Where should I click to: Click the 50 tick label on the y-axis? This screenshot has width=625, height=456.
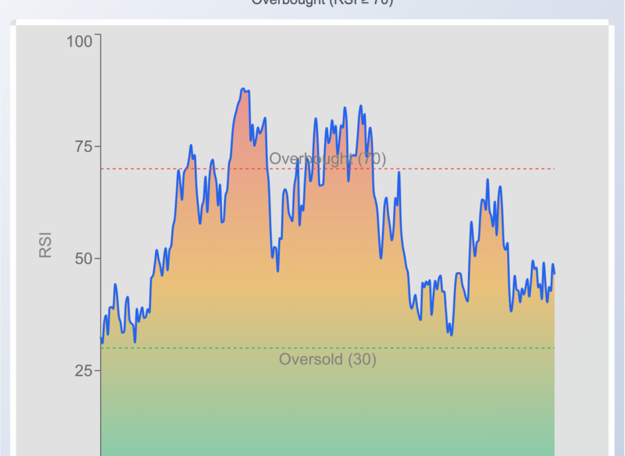coord(83,259)
